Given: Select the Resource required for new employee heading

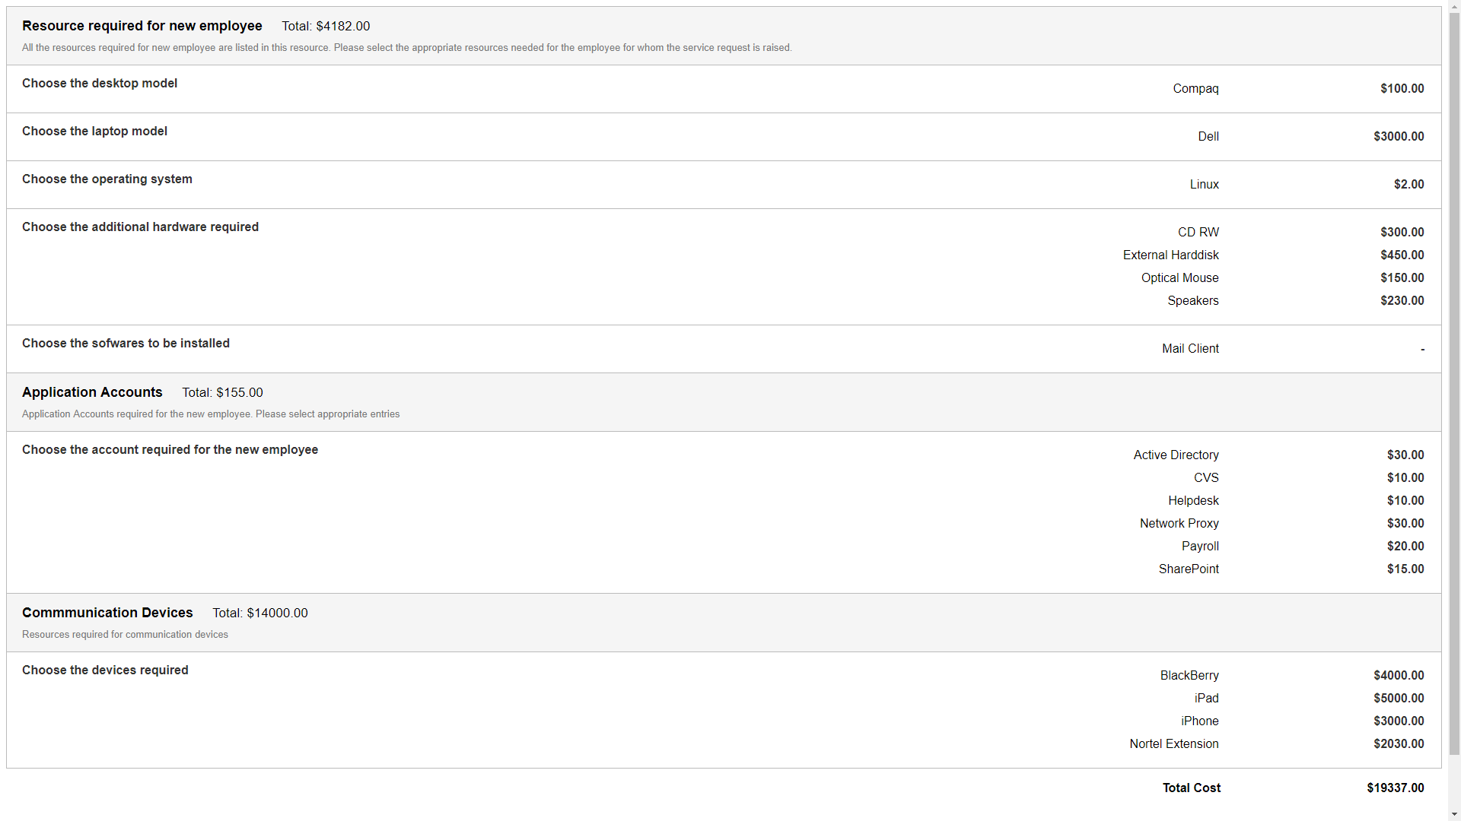Looking at the screenshot, I should pyautogui.click(x=142, y=26).
